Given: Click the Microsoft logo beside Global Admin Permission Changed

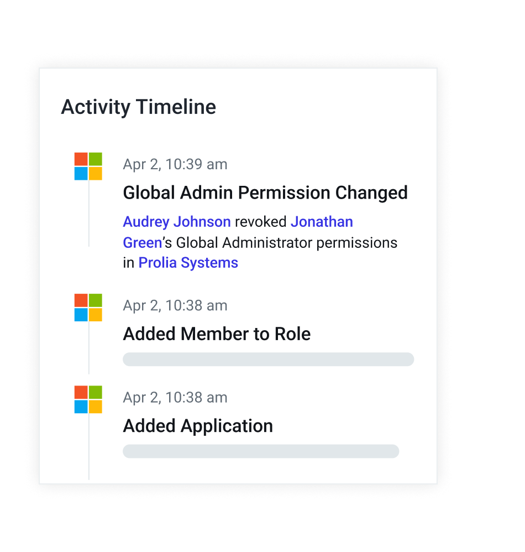Looking at the screenshot, I should tap(88, 166).
